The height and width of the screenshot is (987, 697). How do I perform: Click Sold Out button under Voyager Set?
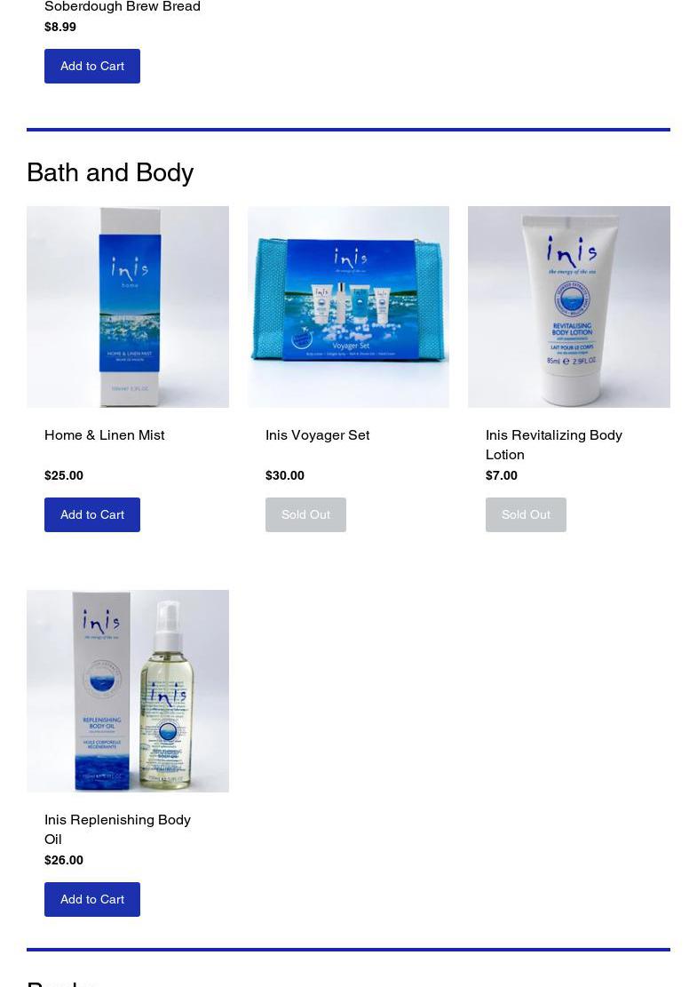305,515
